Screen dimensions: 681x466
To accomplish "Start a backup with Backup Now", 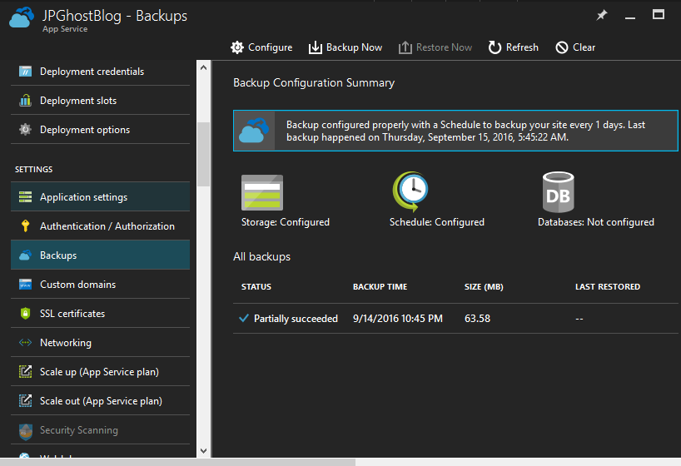I will [354, 47].
